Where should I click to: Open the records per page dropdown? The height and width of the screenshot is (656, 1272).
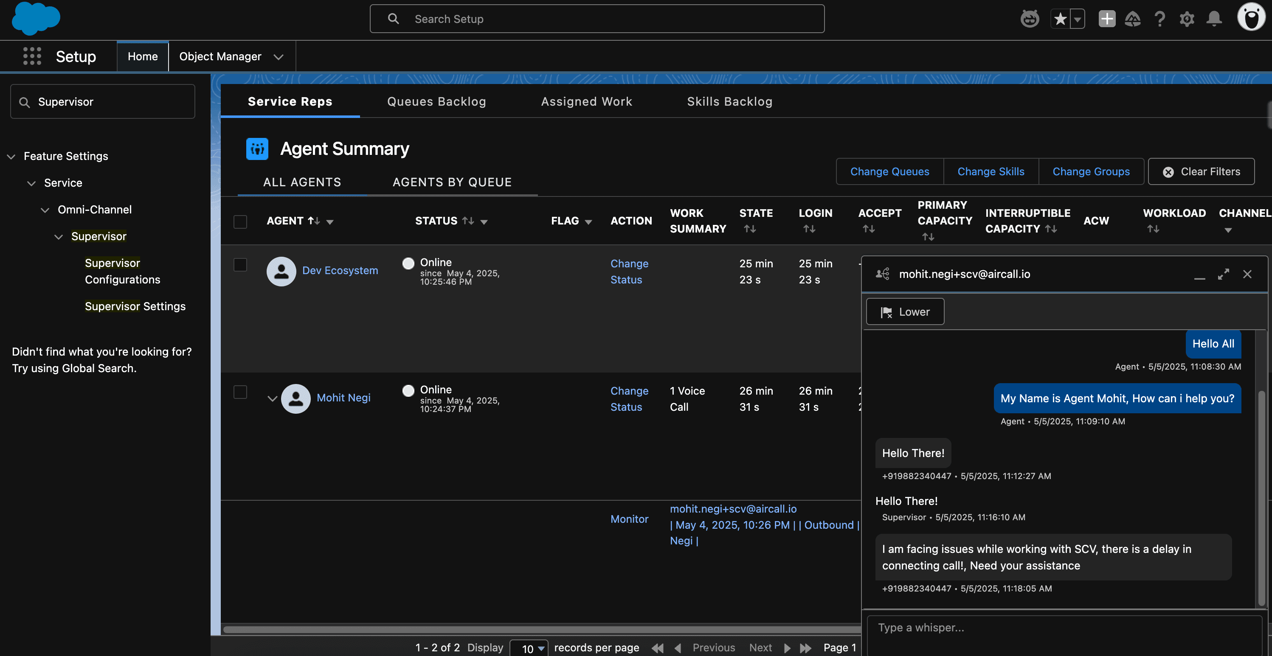(x=529, y=648)
